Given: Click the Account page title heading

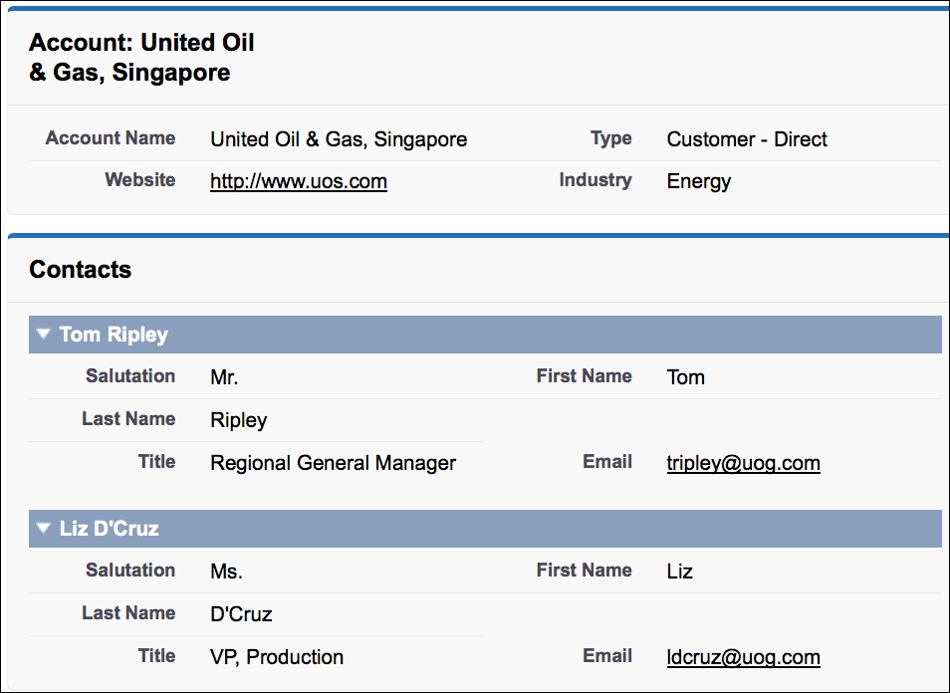Looking at the screenshot, I should pyautogui.click(x=141, y=57).
